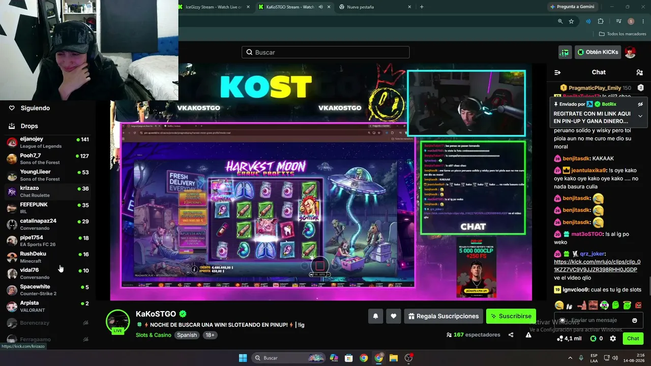Switch to the IceGizzy Stream tab
The image size is (651, 366).
click(x=214, y=7)
